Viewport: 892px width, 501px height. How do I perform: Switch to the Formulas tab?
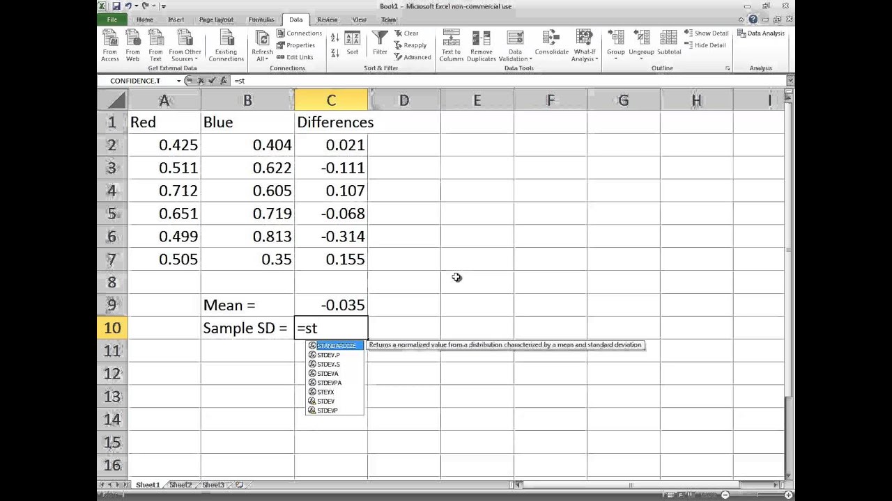click(261, 19)
